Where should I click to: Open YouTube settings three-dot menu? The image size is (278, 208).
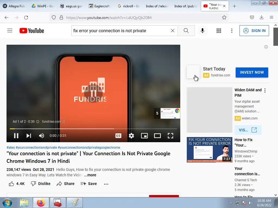(x=232, y=31)
